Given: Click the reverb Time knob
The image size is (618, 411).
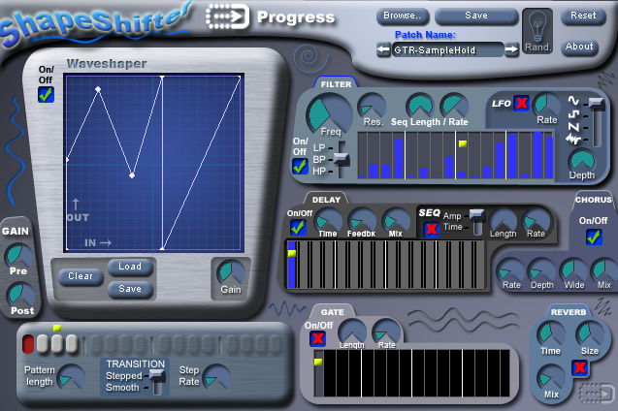Looking at the screenshot, I should pos(551,333).
